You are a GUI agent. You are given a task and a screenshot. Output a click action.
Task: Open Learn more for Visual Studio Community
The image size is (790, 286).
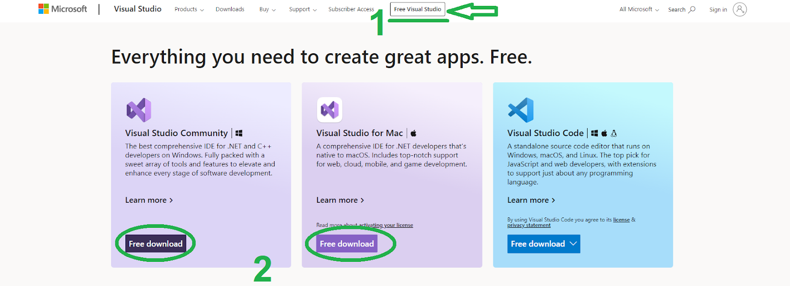pyautogui.click(x=149, y=200)
